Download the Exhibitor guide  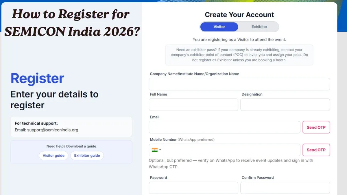87,155
